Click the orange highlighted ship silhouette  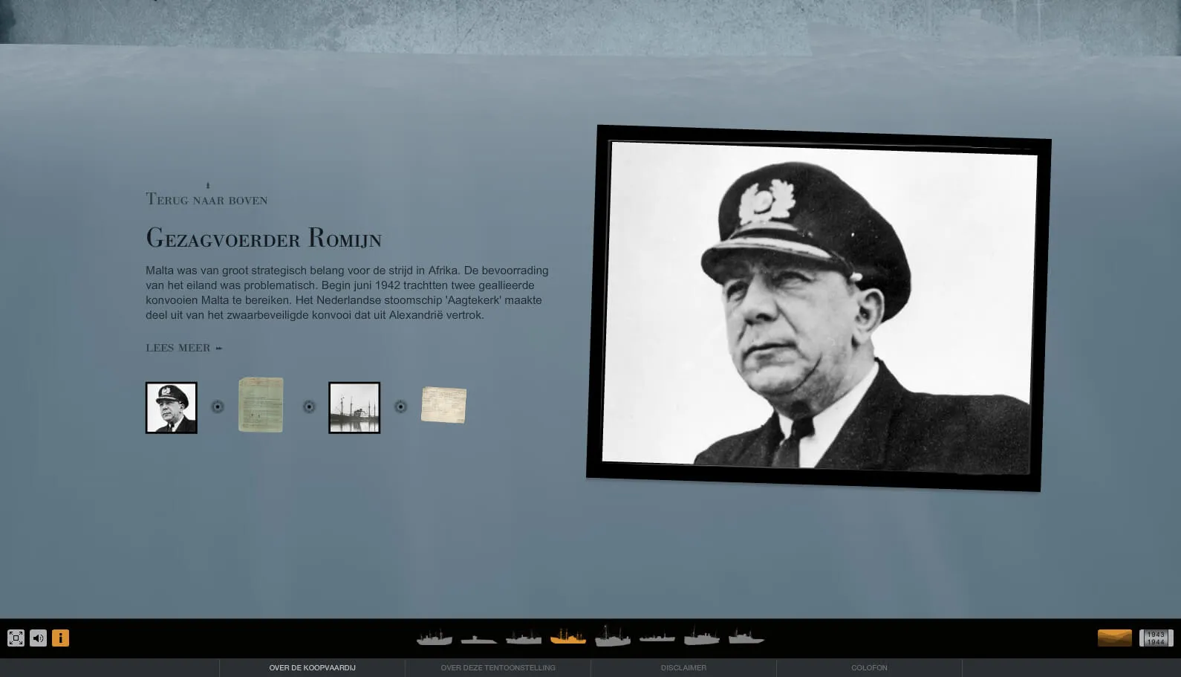click(x=568, y=637)
